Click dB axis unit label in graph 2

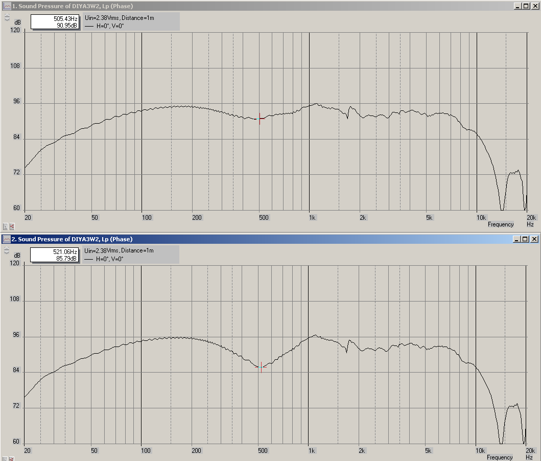[x=17, y=256]
